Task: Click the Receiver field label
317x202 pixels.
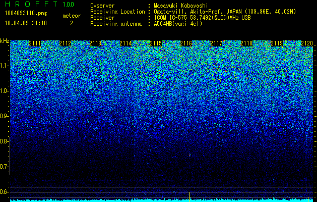Action: (102, 18)
